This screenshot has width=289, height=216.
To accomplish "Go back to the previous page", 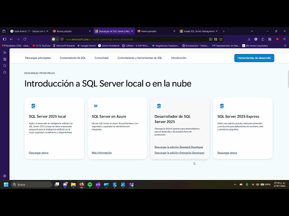I will pos(11,39).
